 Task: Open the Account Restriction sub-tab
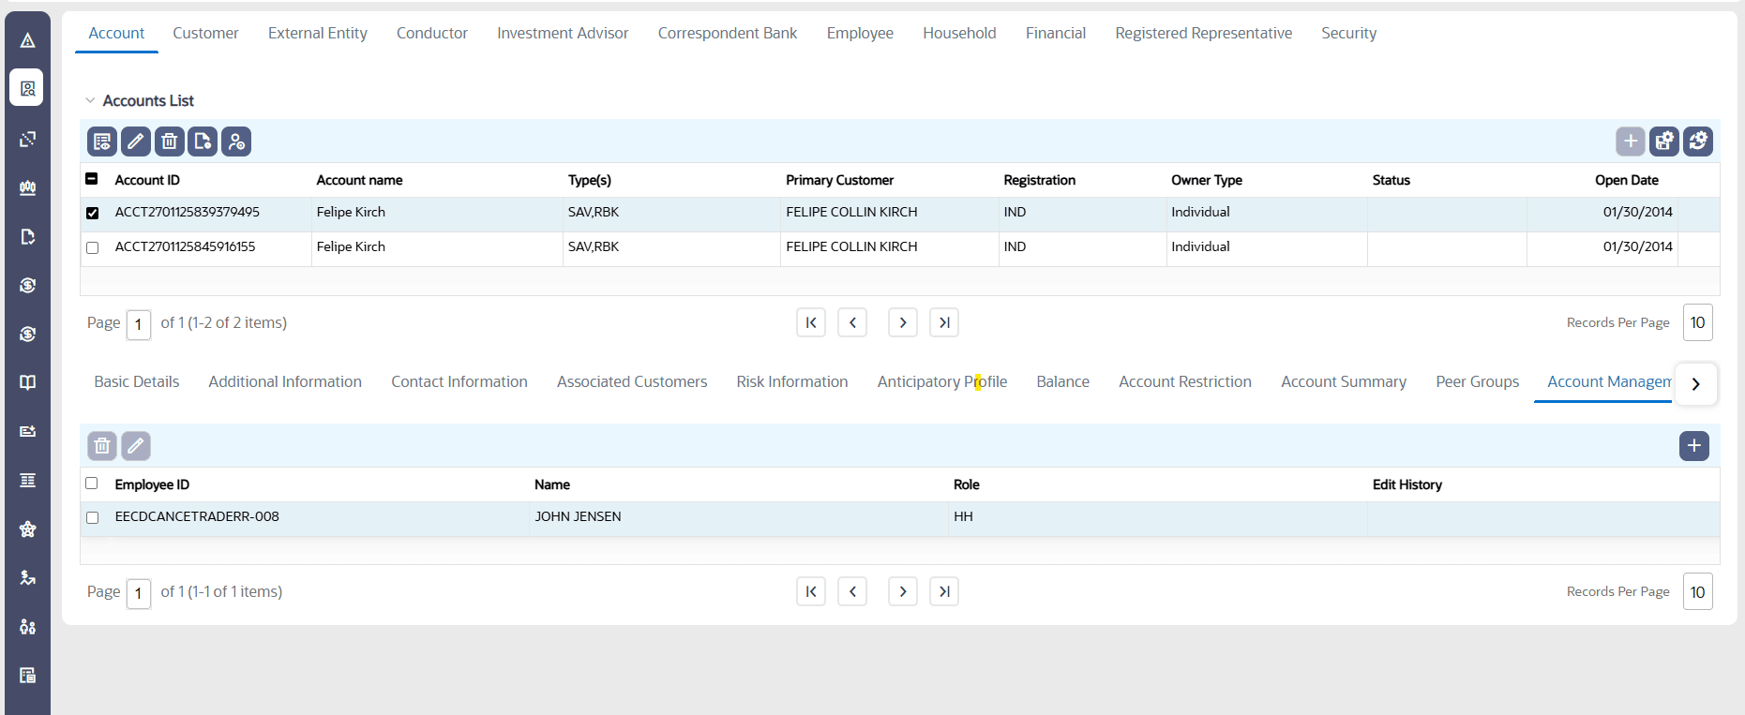tap(1185, 381)
